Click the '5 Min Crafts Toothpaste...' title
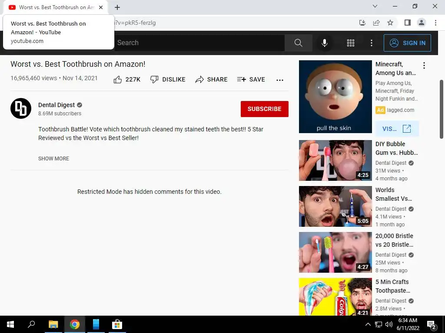445x333 pixels. [393, 286]
